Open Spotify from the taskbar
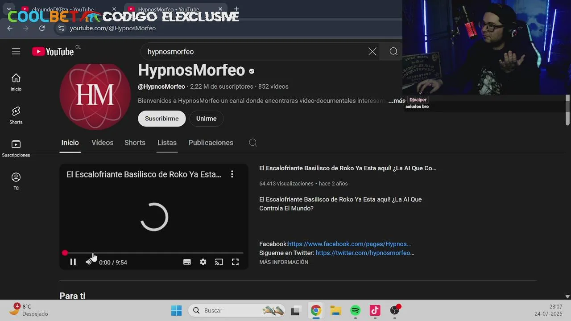 pyautogui.click(x=355, y=310)
